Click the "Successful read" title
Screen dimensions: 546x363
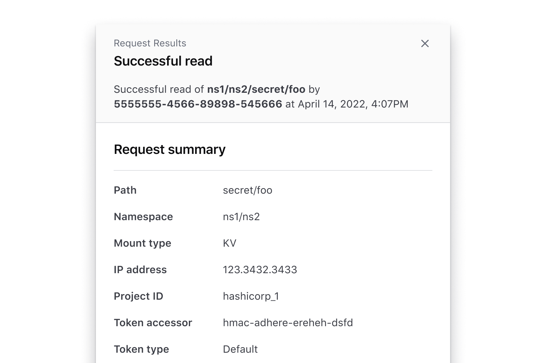[x=163, y=61]
